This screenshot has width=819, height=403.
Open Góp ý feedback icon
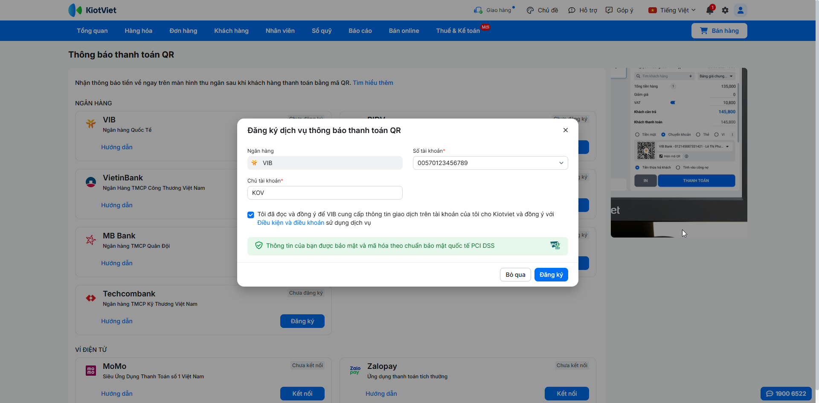tap(609, 10)
